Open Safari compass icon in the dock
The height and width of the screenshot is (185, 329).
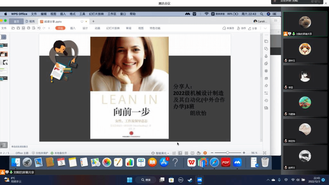[214, 162]
